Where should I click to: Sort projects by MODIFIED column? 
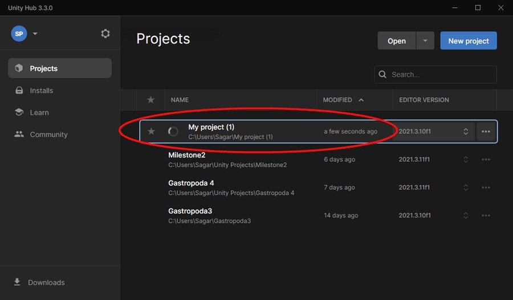(x=337, y=100)
